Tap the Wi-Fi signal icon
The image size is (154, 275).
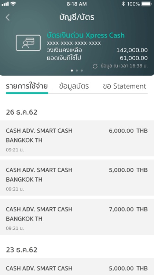[x=13, y=4]
